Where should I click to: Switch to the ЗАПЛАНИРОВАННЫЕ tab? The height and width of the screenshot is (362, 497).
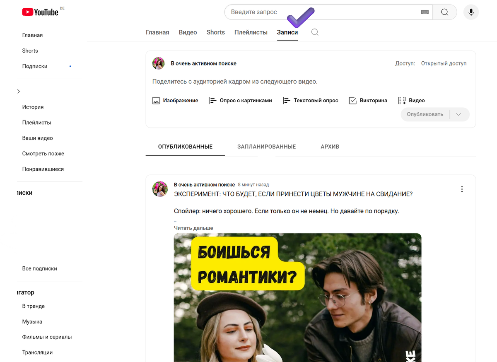[266, 147]
